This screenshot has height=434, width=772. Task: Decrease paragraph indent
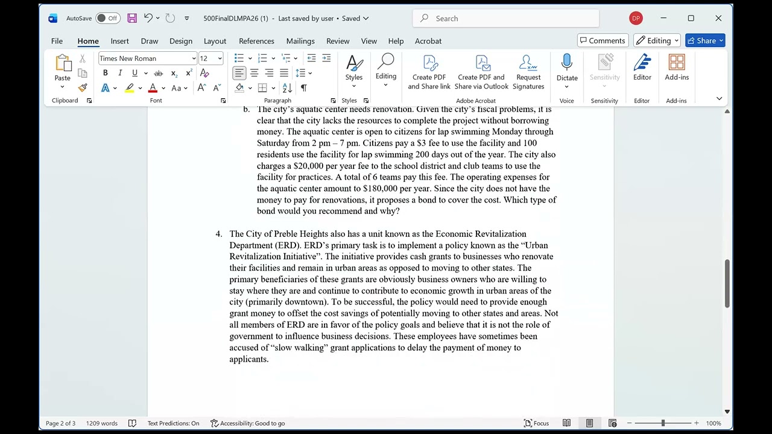pyautogui.click(x=311, y=58)
